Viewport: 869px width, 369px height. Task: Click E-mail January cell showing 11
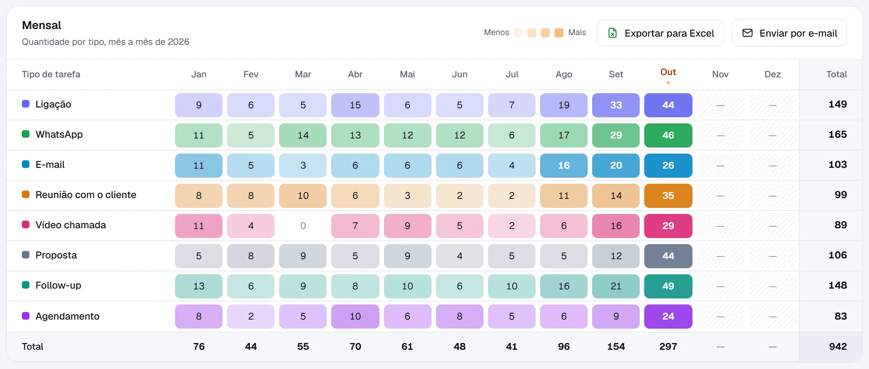point(199,165)
